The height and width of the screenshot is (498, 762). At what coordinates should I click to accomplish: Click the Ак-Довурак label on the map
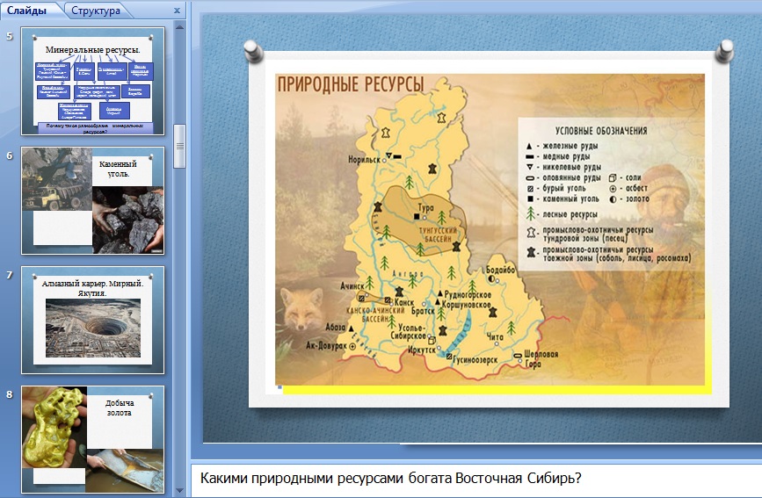(326, 345)
